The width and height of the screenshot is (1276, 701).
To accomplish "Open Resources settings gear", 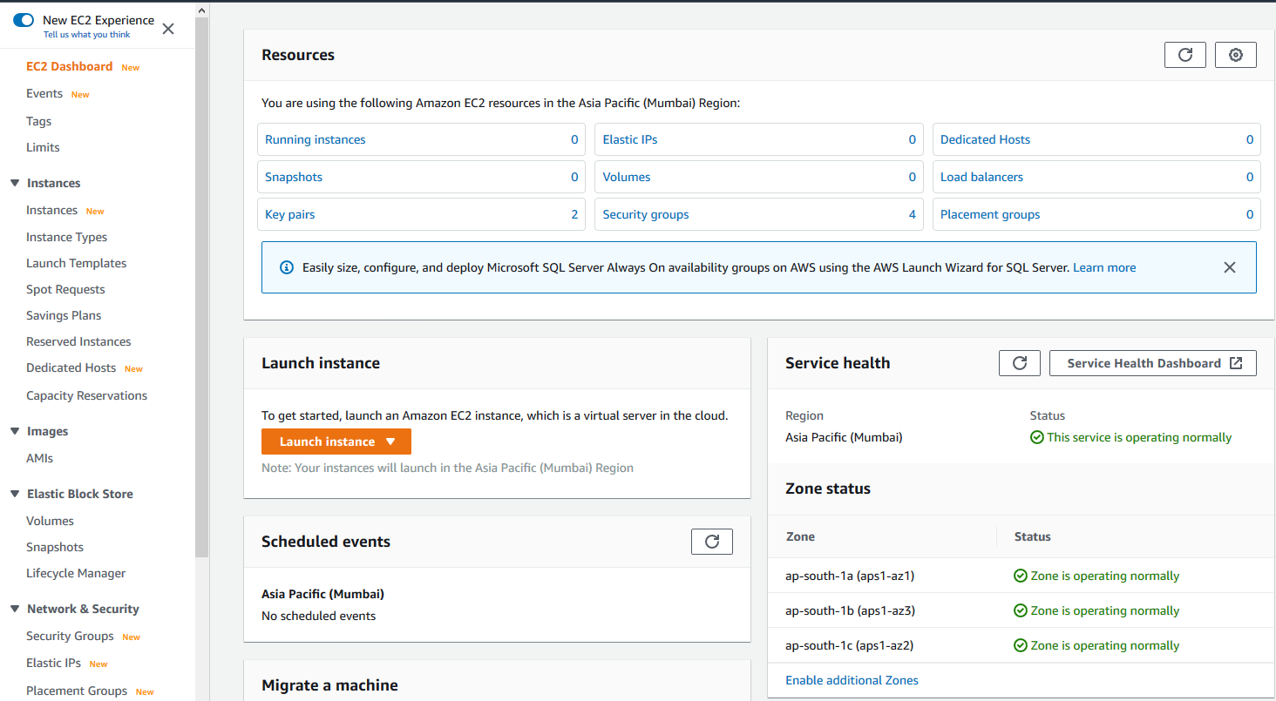I will click(x=1235, y=55).
